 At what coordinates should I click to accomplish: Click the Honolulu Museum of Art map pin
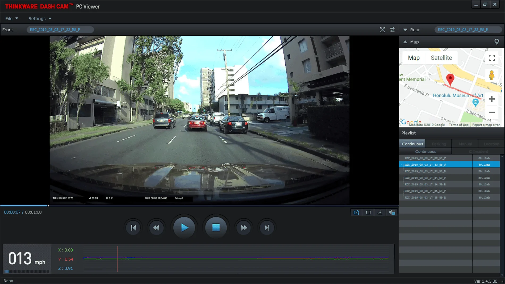coord(475,103)
